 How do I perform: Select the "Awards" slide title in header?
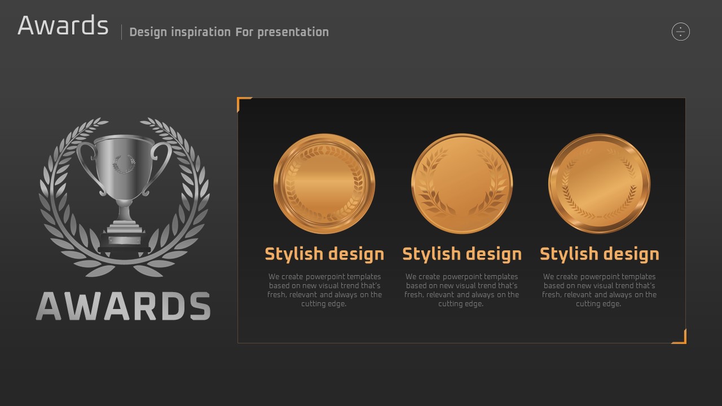click(x=63, y=26)
